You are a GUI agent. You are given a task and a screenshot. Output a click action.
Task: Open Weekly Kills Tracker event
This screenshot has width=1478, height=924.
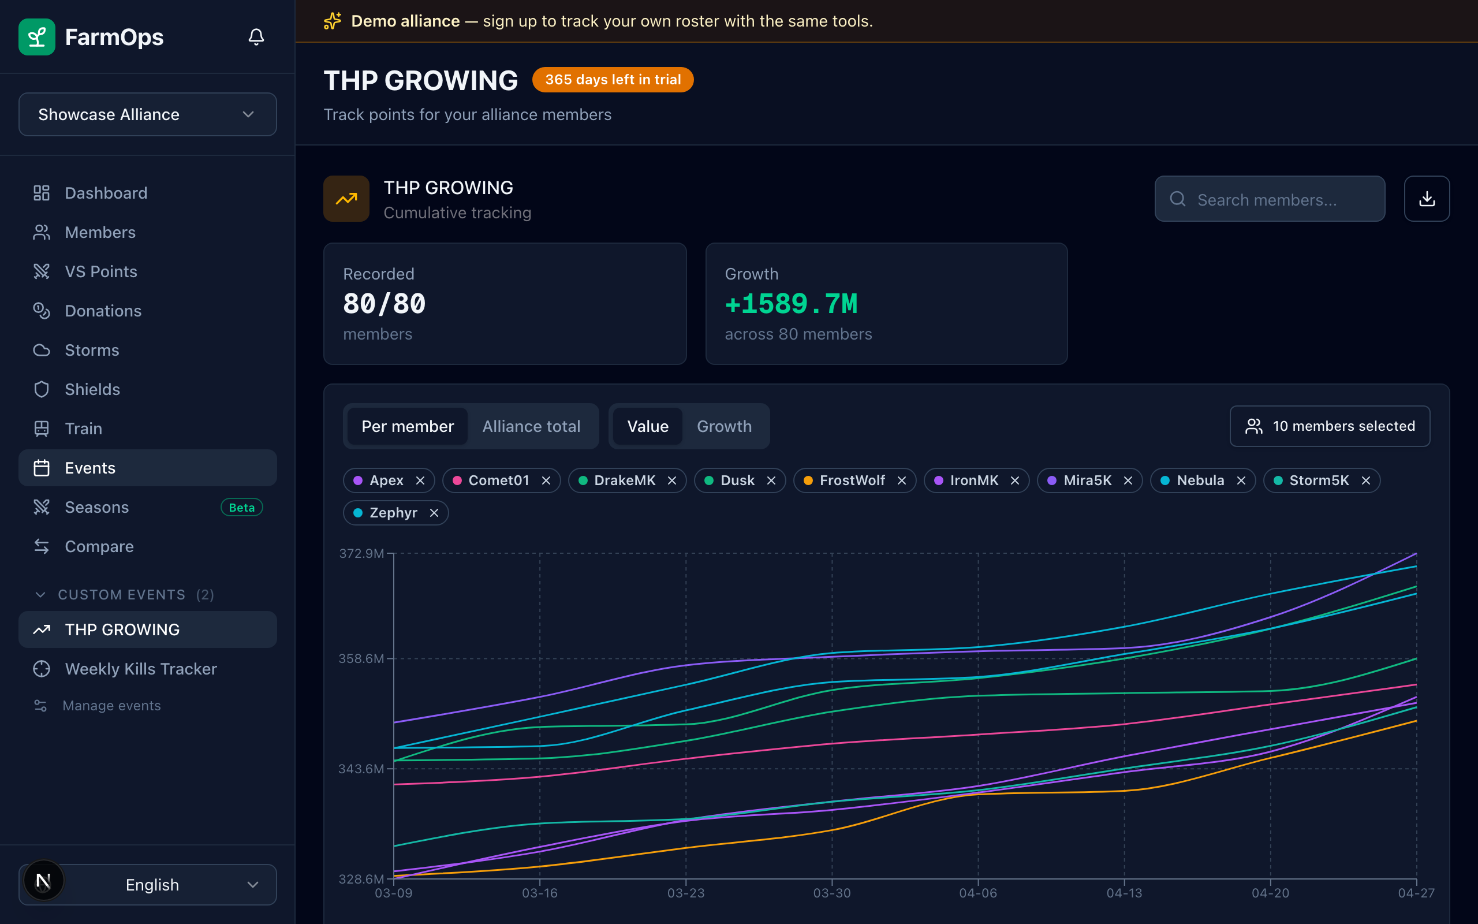(x=148, y=669)
